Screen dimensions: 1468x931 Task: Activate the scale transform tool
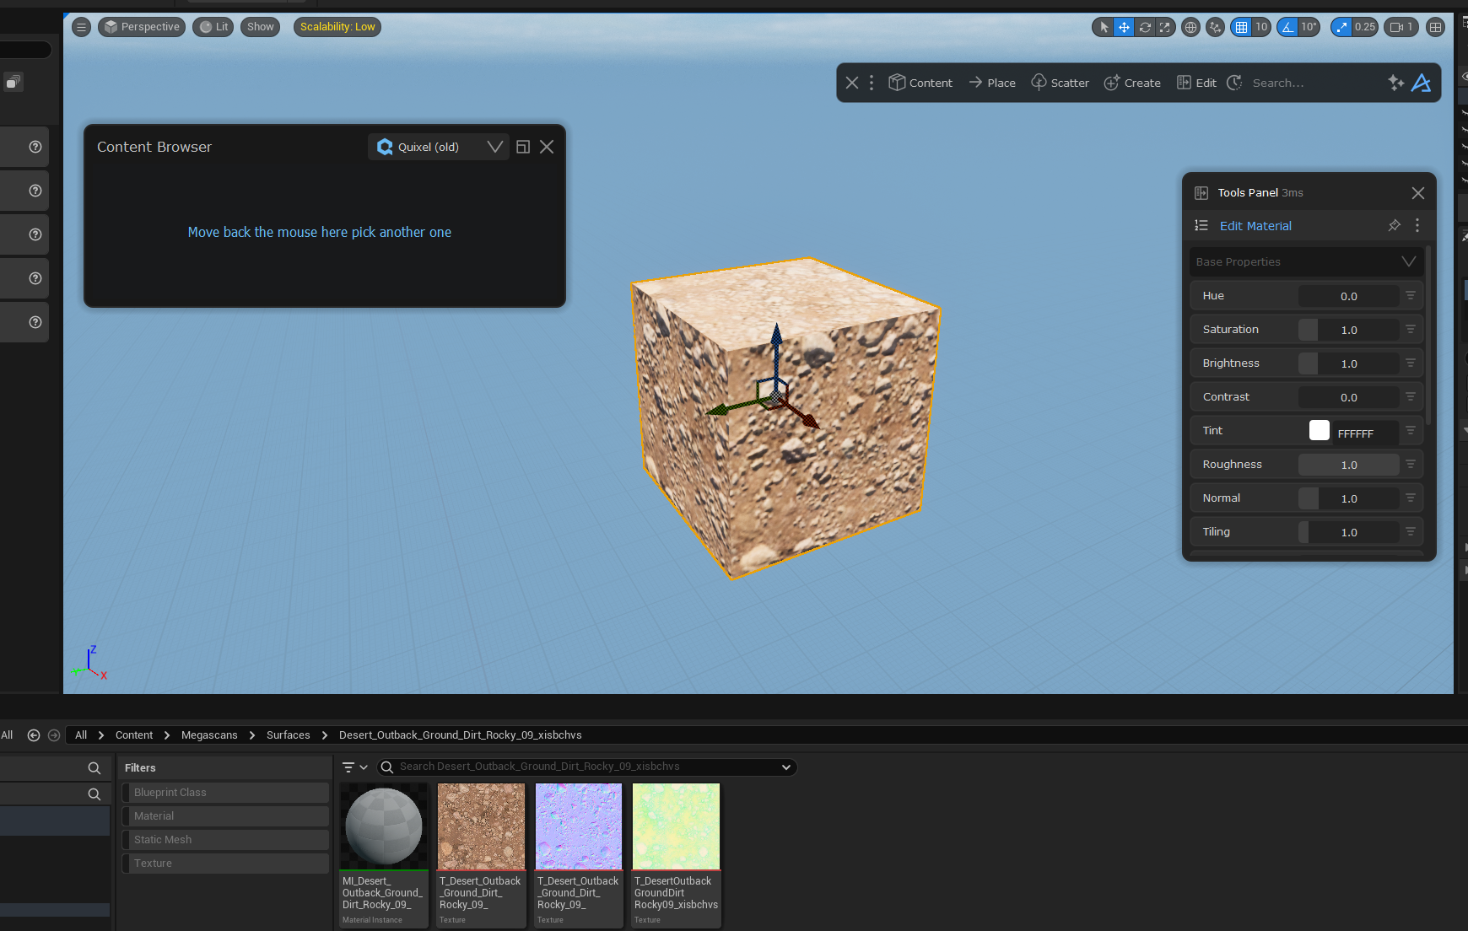[1165, 27]
